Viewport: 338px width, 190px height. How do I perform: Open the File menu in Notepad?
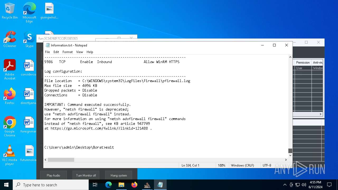48,52
